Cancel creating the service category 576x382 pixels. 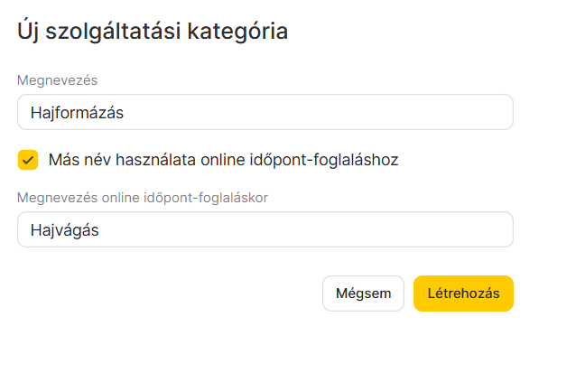coord(363,293)
